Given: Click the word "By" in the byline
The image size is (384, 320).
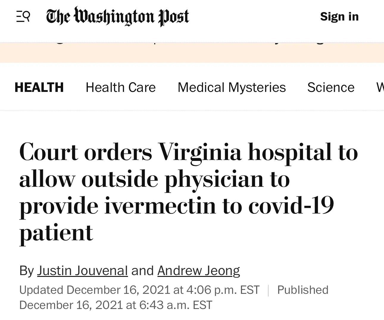Looking at the screenshot, I should click(x=27, y=271).
